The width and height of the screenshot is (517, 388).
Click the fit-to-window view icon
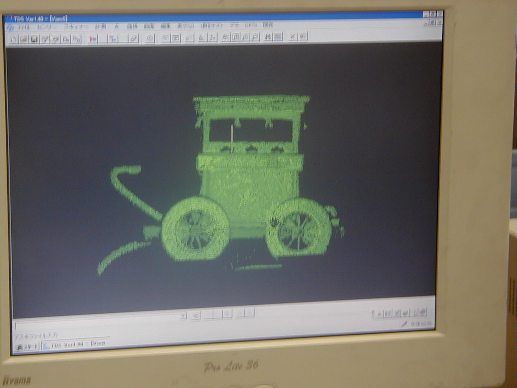click(235, 37)
